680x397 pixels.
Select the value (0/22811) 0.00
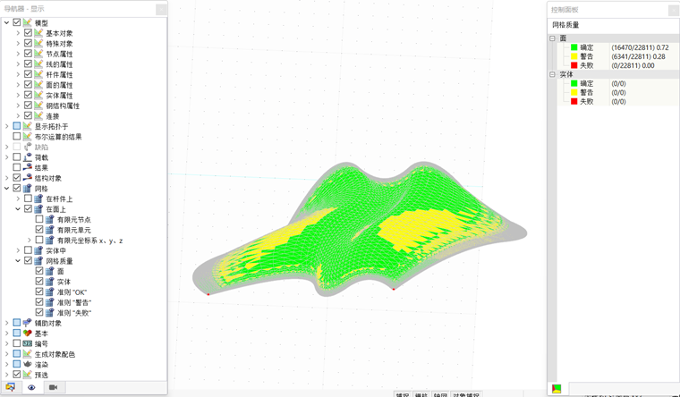point(633,65)
